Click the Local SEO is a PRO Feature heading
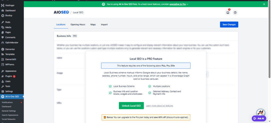This screenshot has width=271, height=123. tap(146, 59)
